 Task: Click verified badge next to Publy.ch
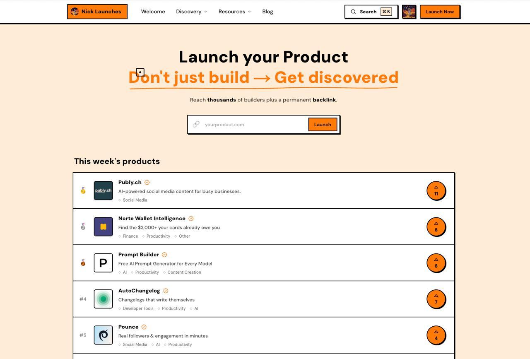(147, 182)
